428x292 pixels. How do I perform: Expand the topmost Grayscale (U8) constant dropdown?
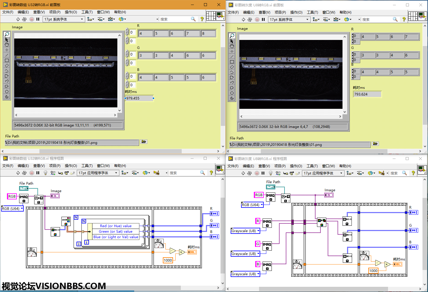pos(258,231)
